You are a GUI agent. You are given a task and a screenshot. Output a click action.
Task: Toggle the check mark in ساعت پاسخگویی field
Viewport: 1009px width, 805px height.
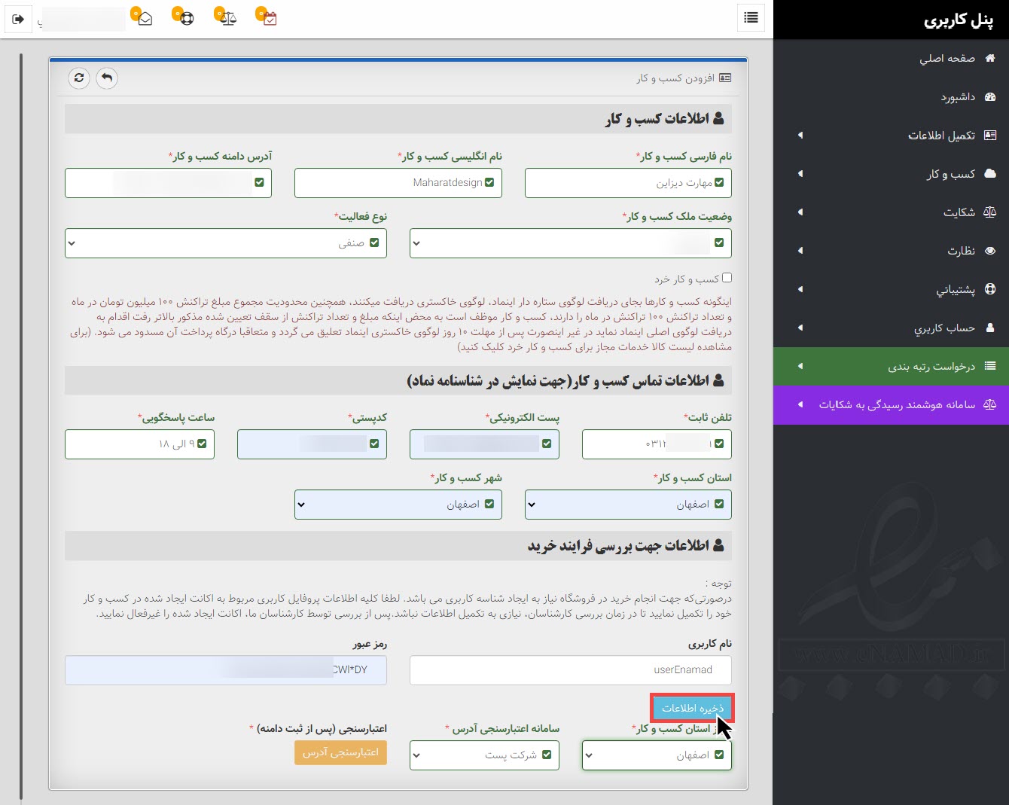202,444
